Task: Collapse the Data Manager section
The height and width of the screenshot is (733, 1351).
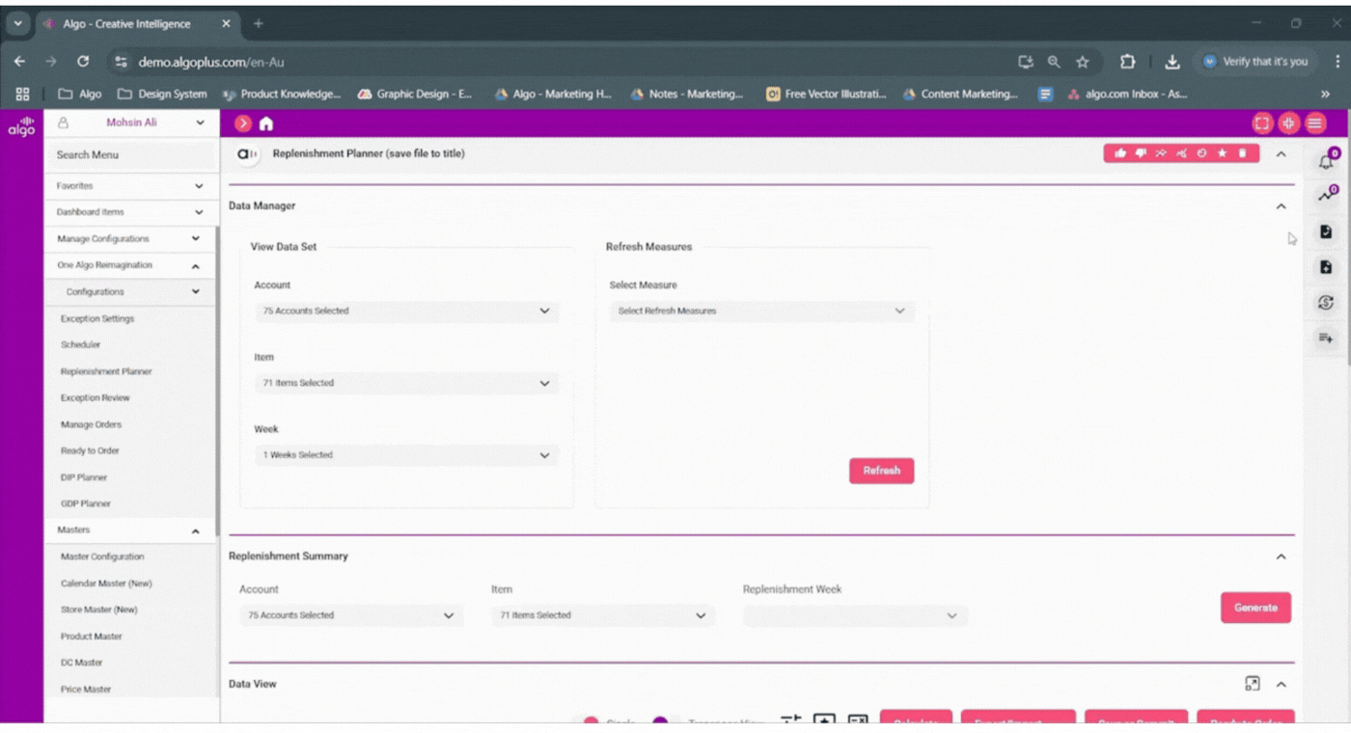Action: tap(1281, 206)
